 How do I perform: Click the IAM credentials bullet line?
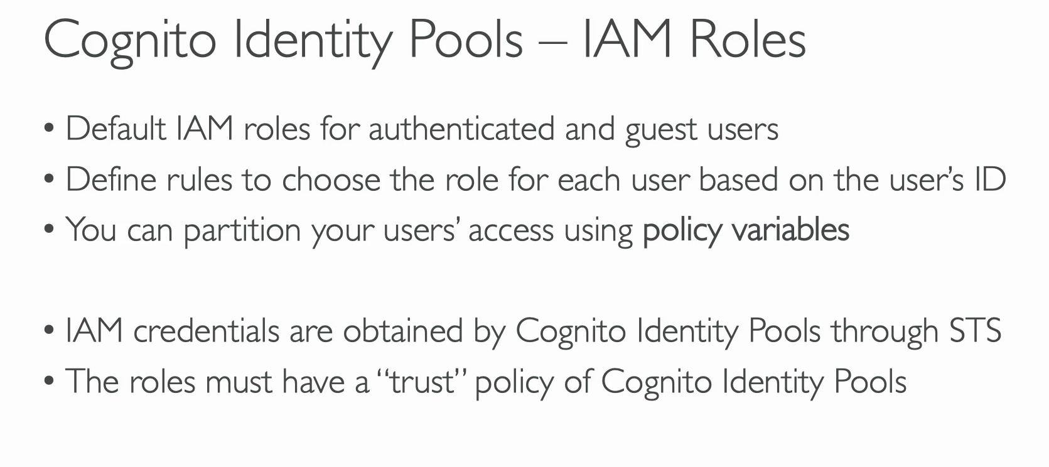(x=533, y=331)
